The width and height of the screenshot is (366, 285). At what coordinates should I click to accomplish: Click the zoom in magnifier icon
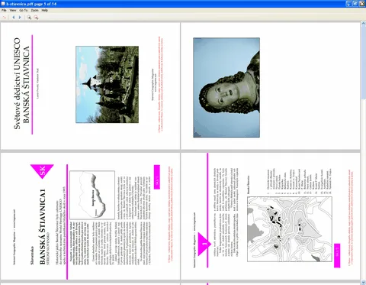tap(29, 18)
